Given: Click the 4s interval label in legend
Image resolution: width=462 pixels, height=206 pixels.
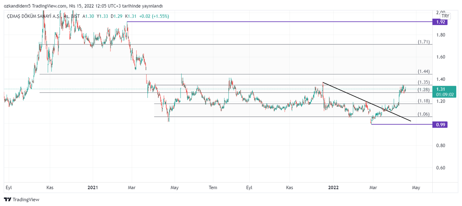Looking at the screenshot, I should coord(66,16).
